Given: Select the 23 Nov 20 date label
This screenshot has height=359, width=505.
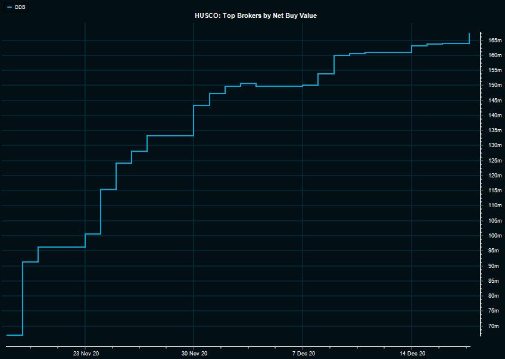Looking at the screenshot, I should (x=86, y=353).
